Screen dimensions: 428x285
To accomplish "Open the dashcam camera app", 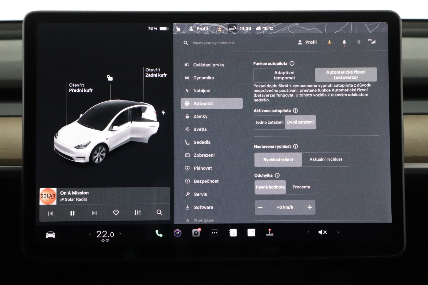I will tap(196, 233).
